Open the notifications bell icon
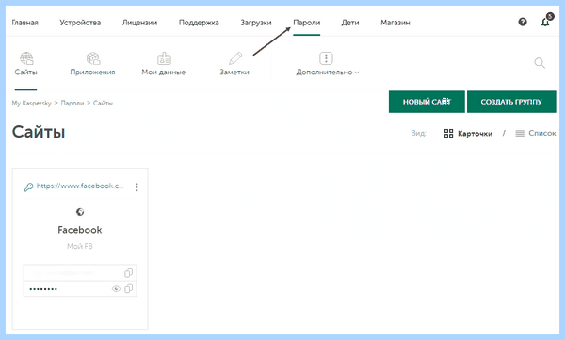This screenshot has width=565, height=340. tap(545, 23)
